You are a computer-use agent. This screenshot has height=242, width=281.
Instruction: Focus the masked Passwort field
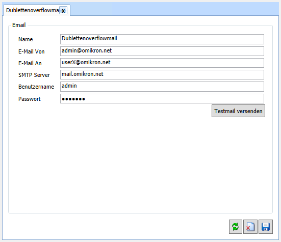pyautogui.click(x=162, y=99)
